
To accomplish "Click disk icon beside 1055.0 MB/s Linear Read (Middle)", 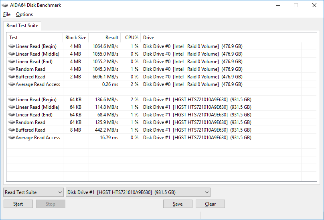I will point(12,54).
